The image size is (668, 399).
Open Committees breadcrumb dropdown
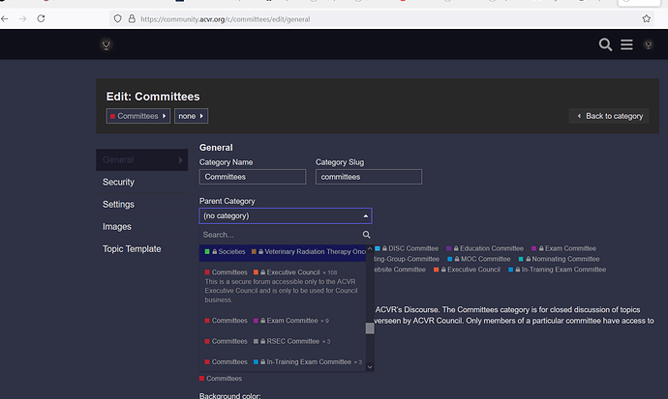pos(138,116)
